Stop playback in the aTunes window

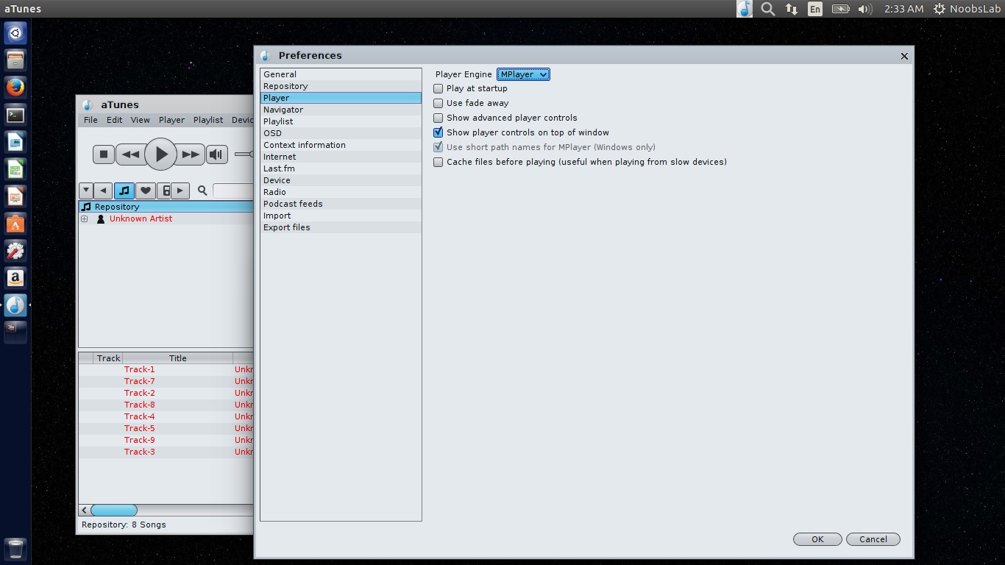104,154
